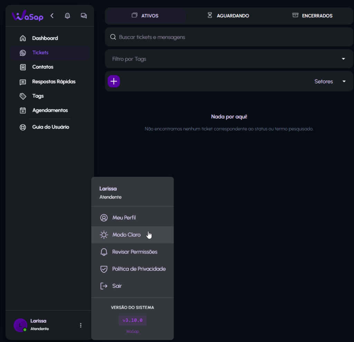Click Sair to log out
The width and height of the screenshot is (354, 342).
[117, 286]
